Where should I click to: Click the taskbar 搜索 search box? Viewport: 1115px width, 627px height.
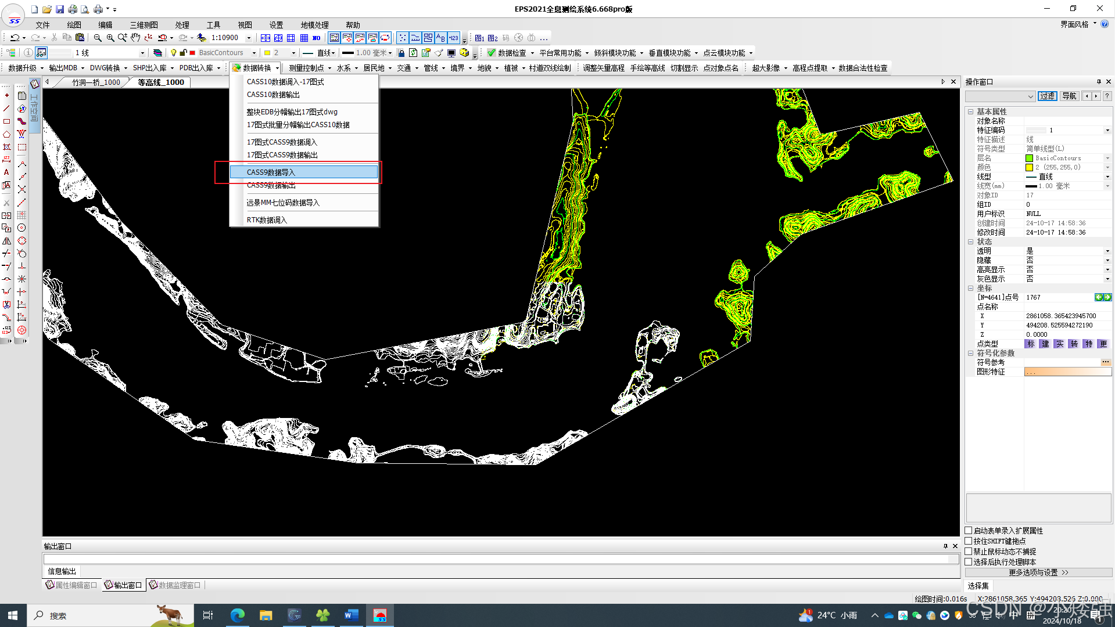point(110,615)
